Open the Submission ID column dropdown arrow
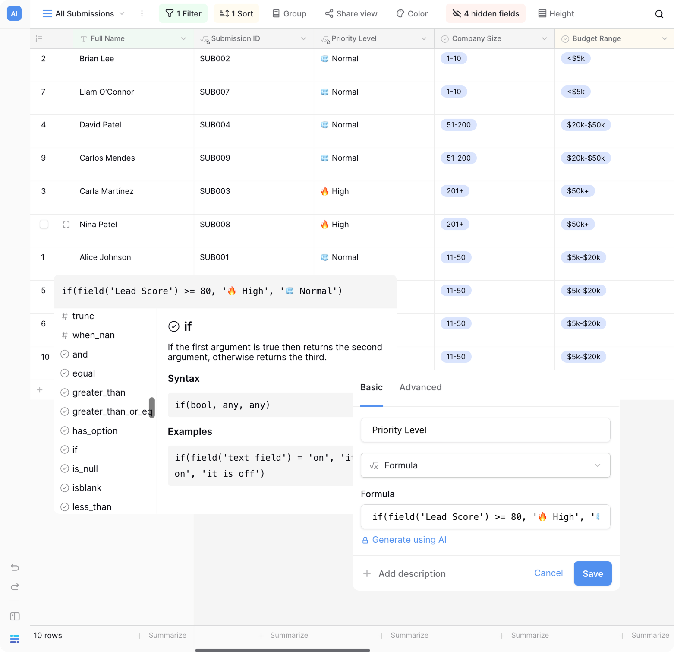This screenshot has height=652, width=674. 304,39
